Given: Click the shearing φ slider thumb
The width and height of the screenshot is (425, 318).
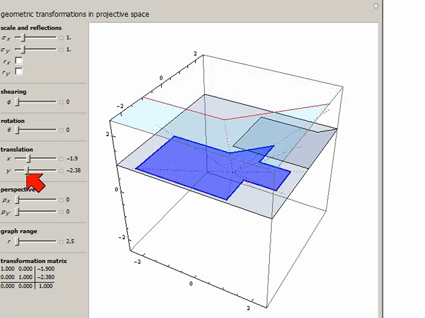Looking at the screenshot, I should (17, 102).
